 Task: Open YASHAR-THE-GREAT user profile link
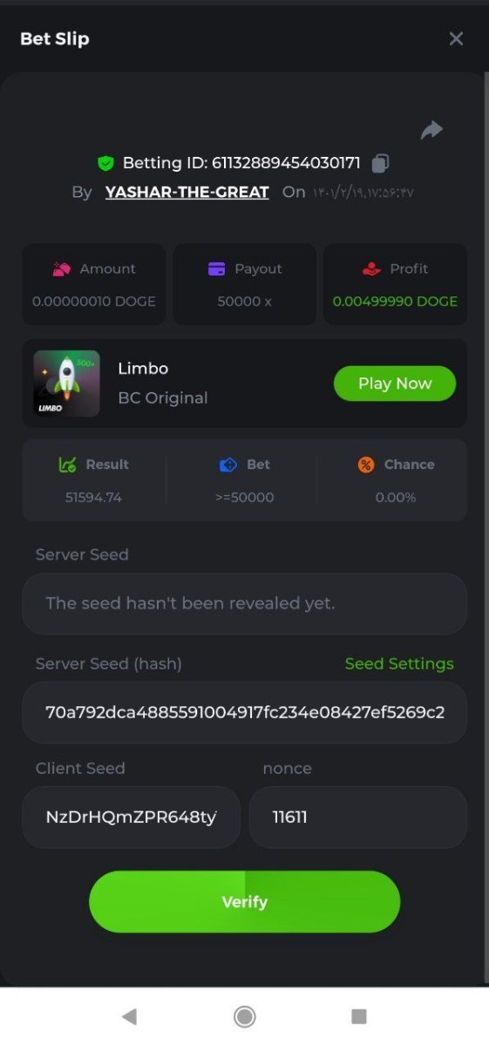[187, 192]
